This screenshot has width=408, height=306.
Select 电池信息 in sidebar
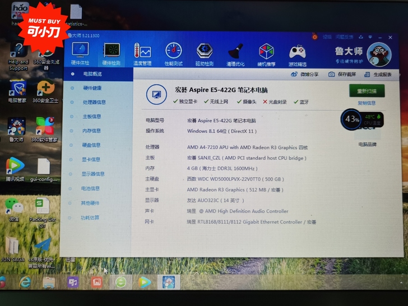point(90,188)
